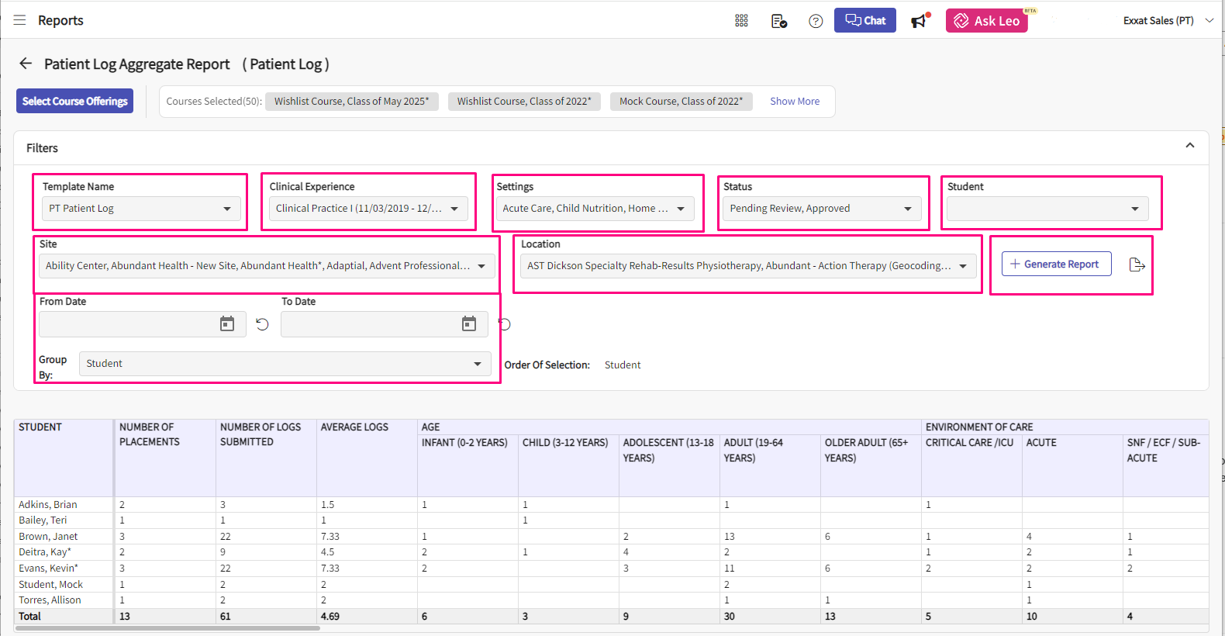Image resolution: width=1225 pixels, height=636 pixels.
Task: Expand the Group By dropdown
Action: (285, 364)
